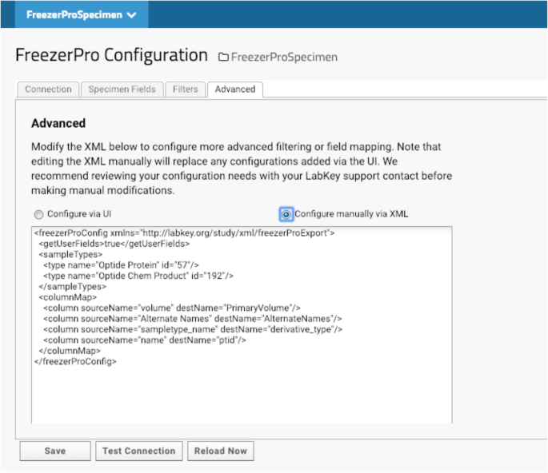The height and width of the screenshot is (473, 548).
Task: Click the Optide Chem Product type line
Action: 138,276
